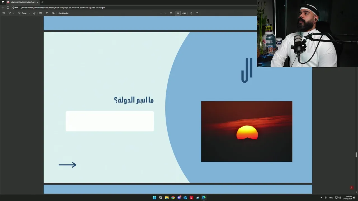Click the question text ما اسم الدولة؟
This screenshot has height=201, width=358.
[x=134, y=100]
